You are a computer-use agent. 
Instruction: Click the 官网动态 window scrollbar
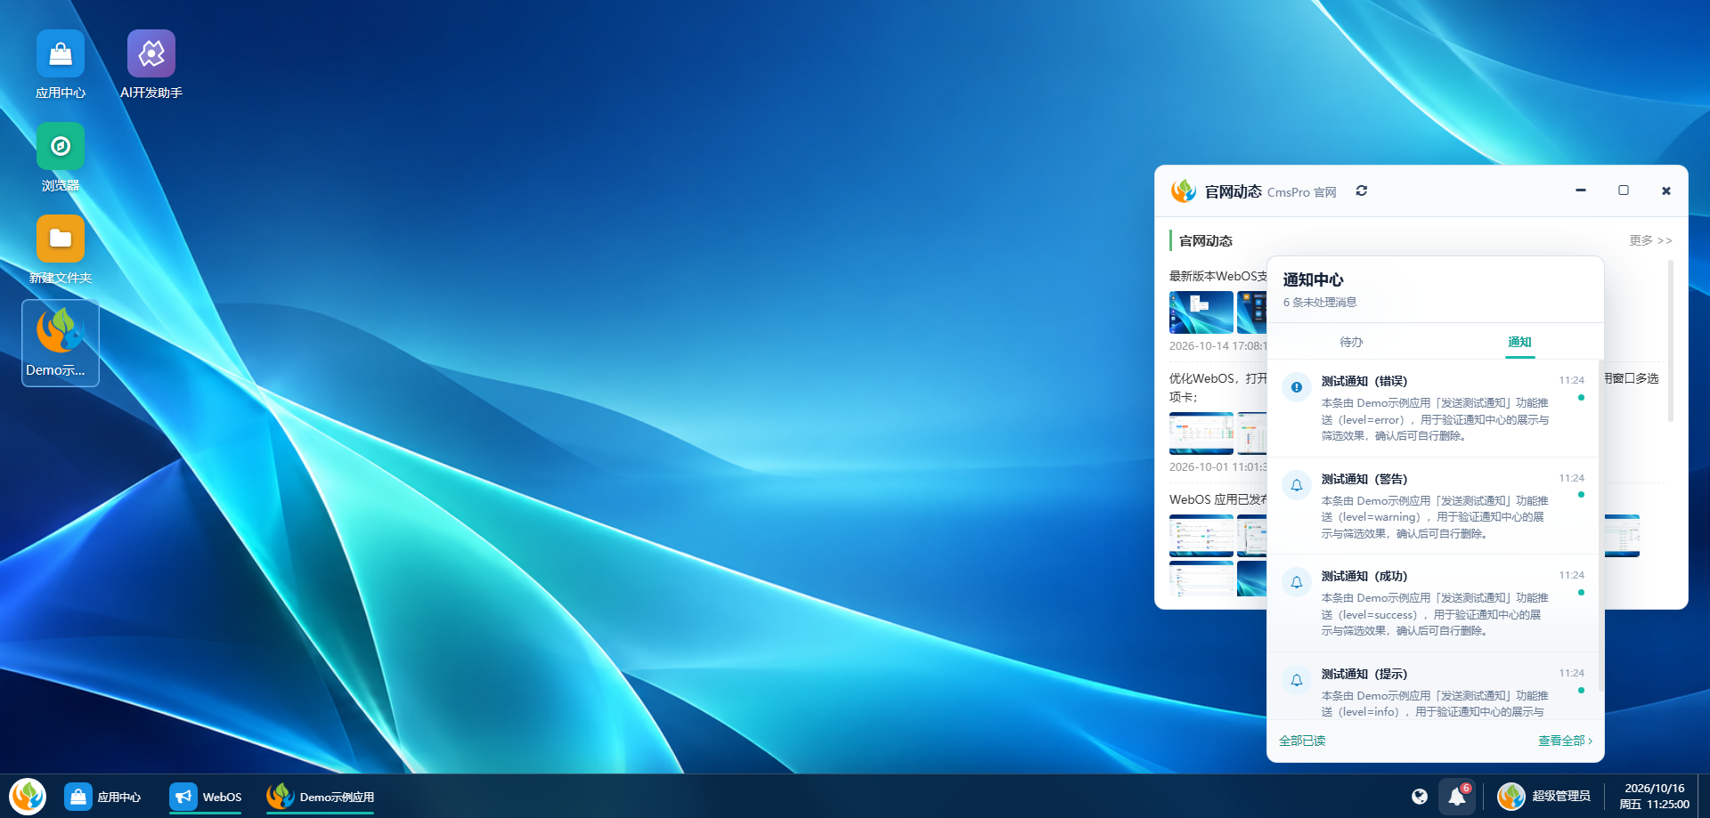coord(1671,341)
